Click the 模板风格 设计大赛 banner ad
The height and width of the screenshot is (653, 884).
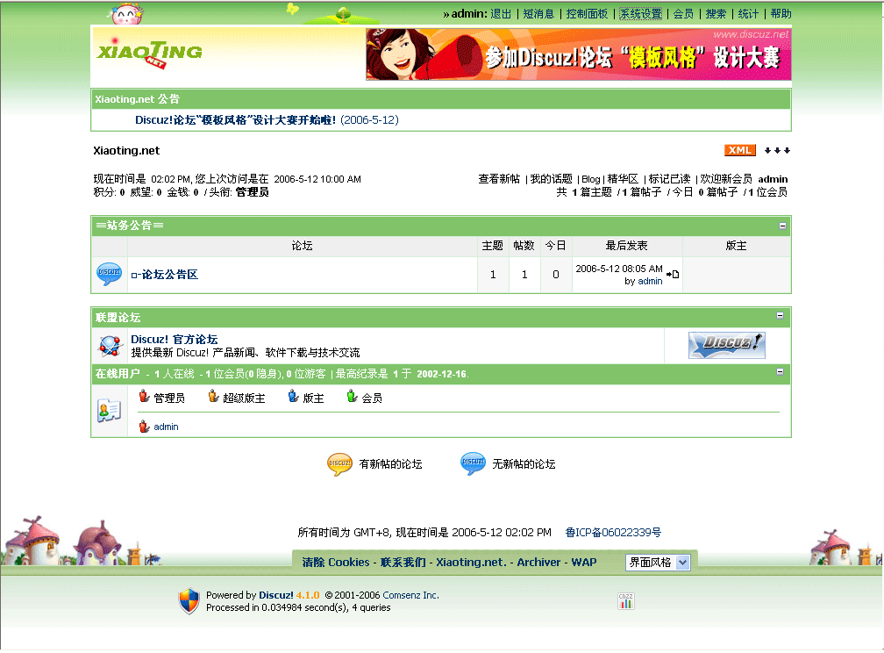click(579, 54)
